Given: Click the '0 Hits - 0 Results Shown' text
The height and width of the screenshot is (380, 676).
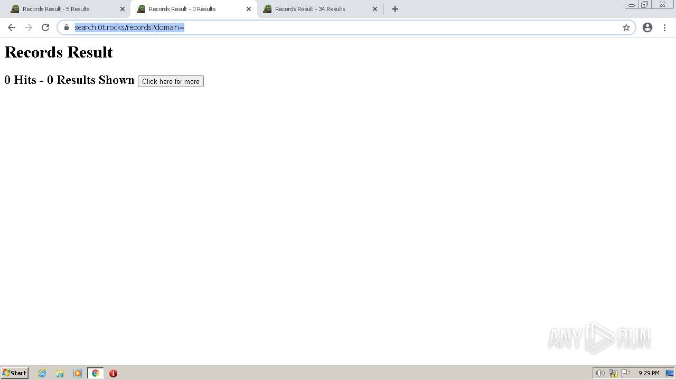Looking at the screenshot, I should pos(69,80).
